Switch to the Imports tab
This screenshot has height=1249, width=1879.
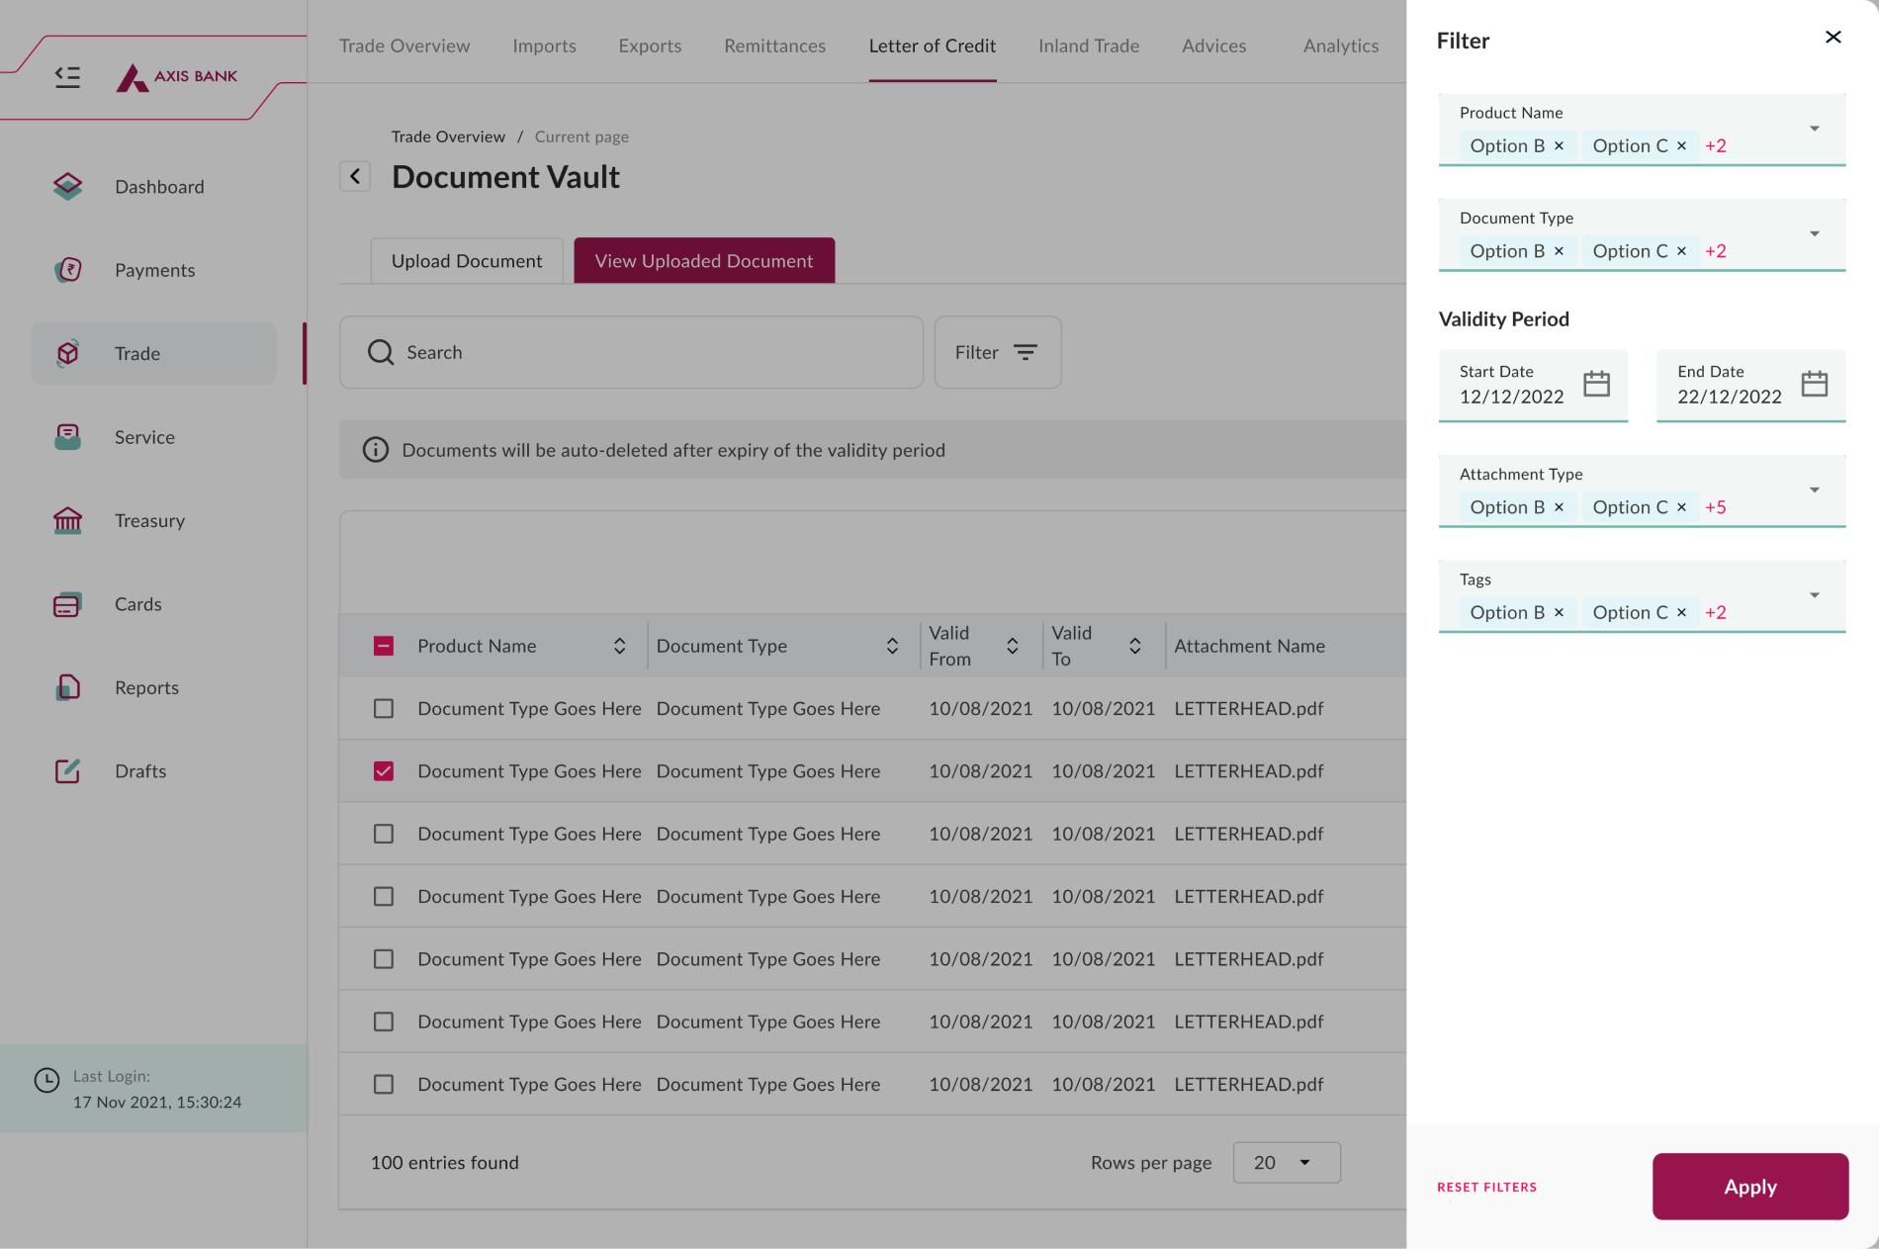[544, 45]
